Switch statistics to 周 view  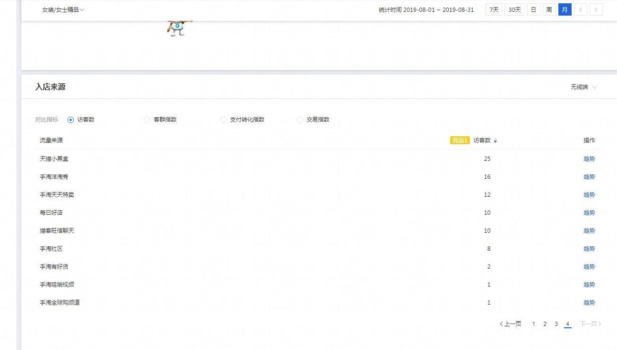[x=549, y=9]
